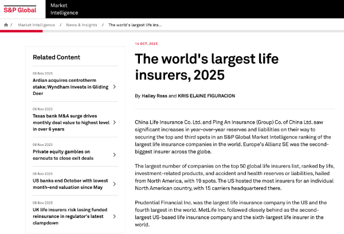The height and width of the screenshot is (234, 344).
Task: Follow chevron beside Private equity gambles article
Action: (115, 154)
